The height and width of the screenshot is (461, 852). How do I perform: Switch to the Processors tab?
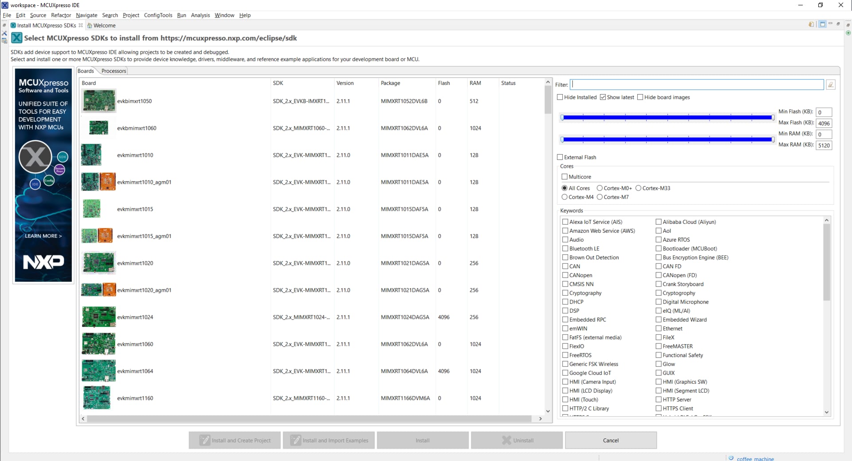114,71
